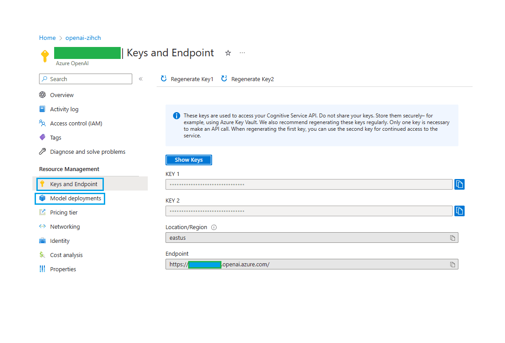Image resolution: width=505 pixels, height=343 pixels.
Task: Click the Regenerate Key1 refresh icon
Action: click(163, 79)
